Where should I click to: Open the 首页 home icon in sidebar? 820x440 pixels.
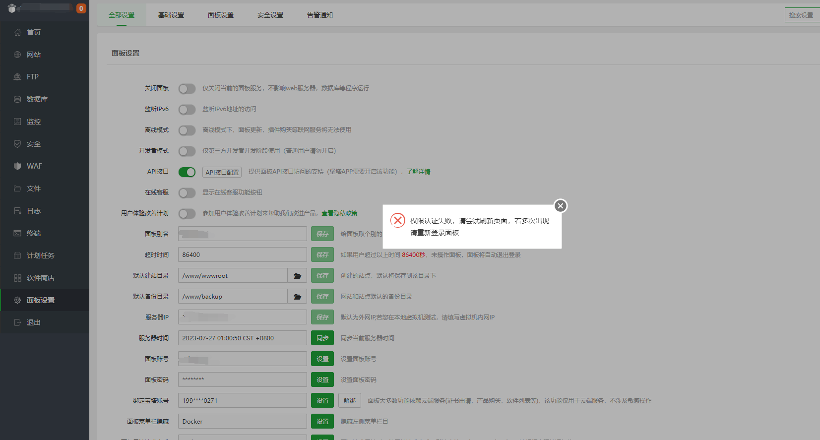(17, 32)
